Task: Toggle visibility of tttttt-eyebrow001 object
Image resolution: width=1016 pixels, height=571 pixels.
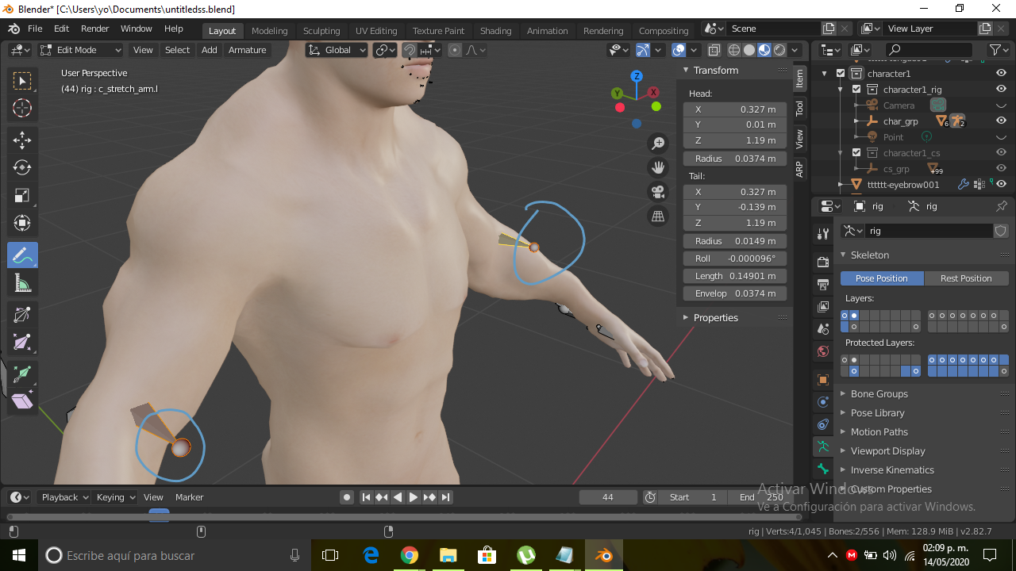Action: pyautogui.click(x=1001, y=184)
